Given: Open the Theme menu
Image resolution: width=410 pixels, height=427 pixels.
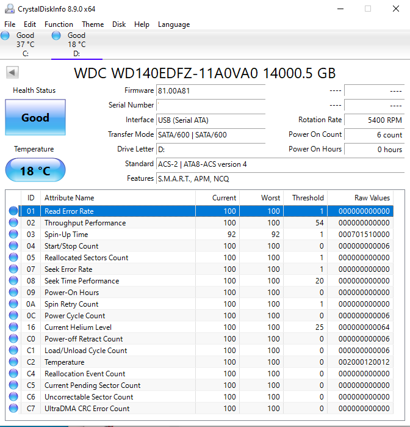Looking at the screenshot, I should click(93, 24).
